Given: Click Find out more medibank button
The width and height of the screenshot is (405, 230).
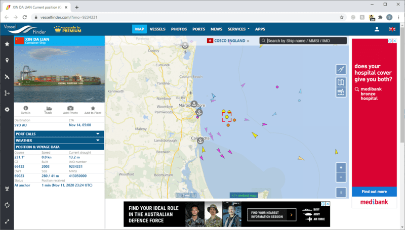Looking at the screenshot, I should [374, 192].
